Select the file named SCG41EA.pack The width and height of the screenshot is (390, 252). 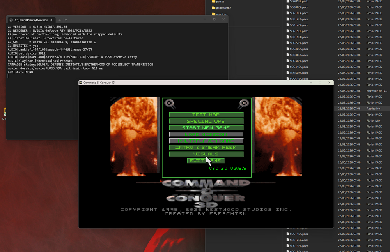point(299,67)
